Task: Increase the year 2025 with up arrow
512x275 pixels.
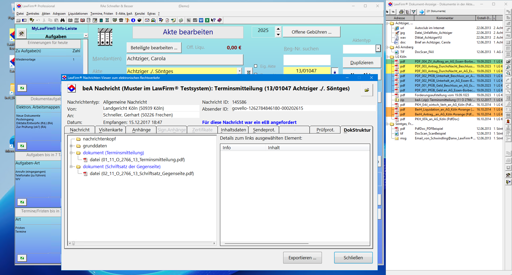Action: click(278, 29)
